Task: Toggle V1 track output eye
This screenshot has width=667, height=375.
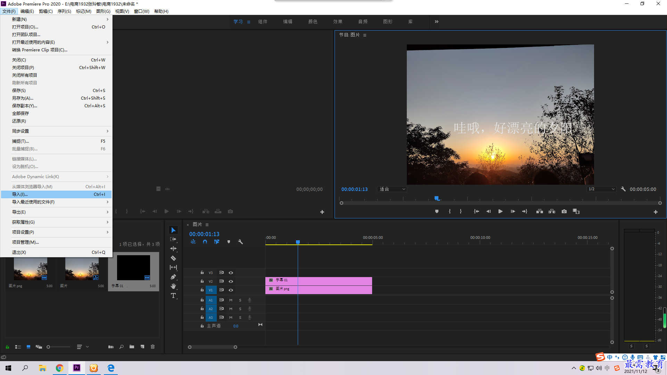Action: click(x=231, y=290)
